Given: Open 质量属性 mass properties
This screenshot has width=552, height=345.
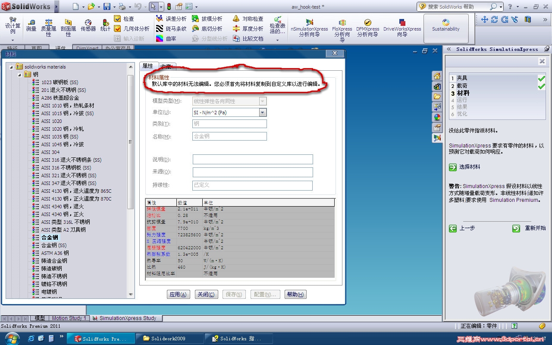Looking at the screenshot, I should pyautogui.click(x=48, y=28).
